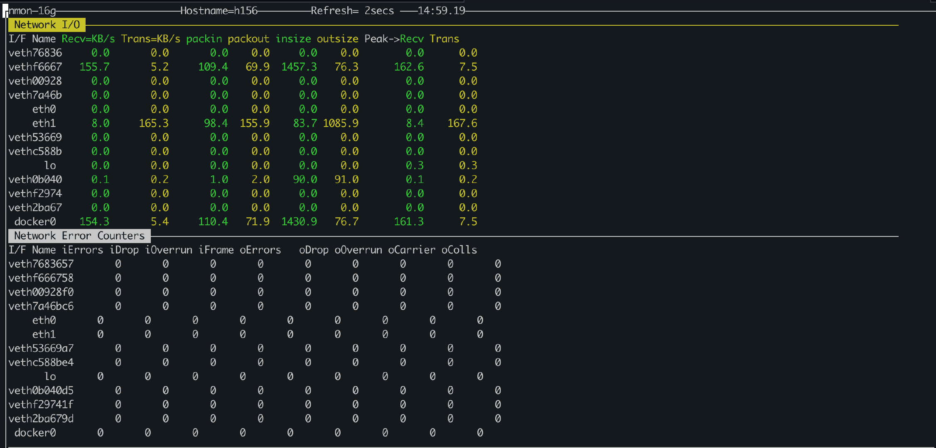The width and height of the screenshot is (936, 448).
Task: Click the 1430.9 insize value for docker0
Action: [x=299, y=222]
